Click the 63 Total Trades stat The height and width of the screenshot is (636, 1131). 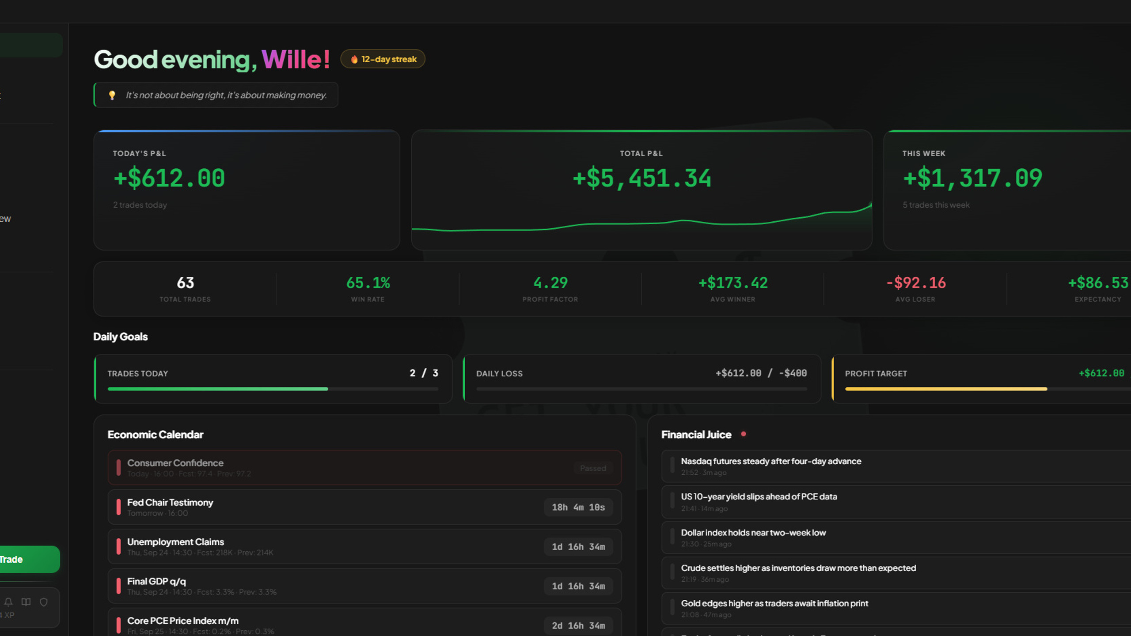(185, 289)
